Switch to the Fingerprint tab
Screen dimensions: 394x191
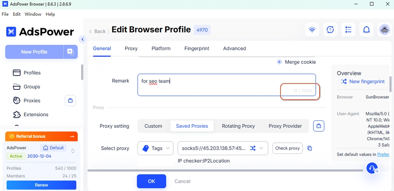[x=197, y=48]
